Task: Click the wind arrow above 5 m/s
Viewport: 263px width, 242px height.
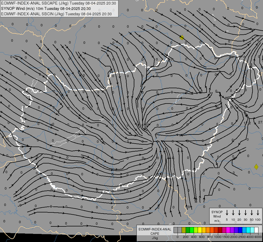Action: point(227,213)
